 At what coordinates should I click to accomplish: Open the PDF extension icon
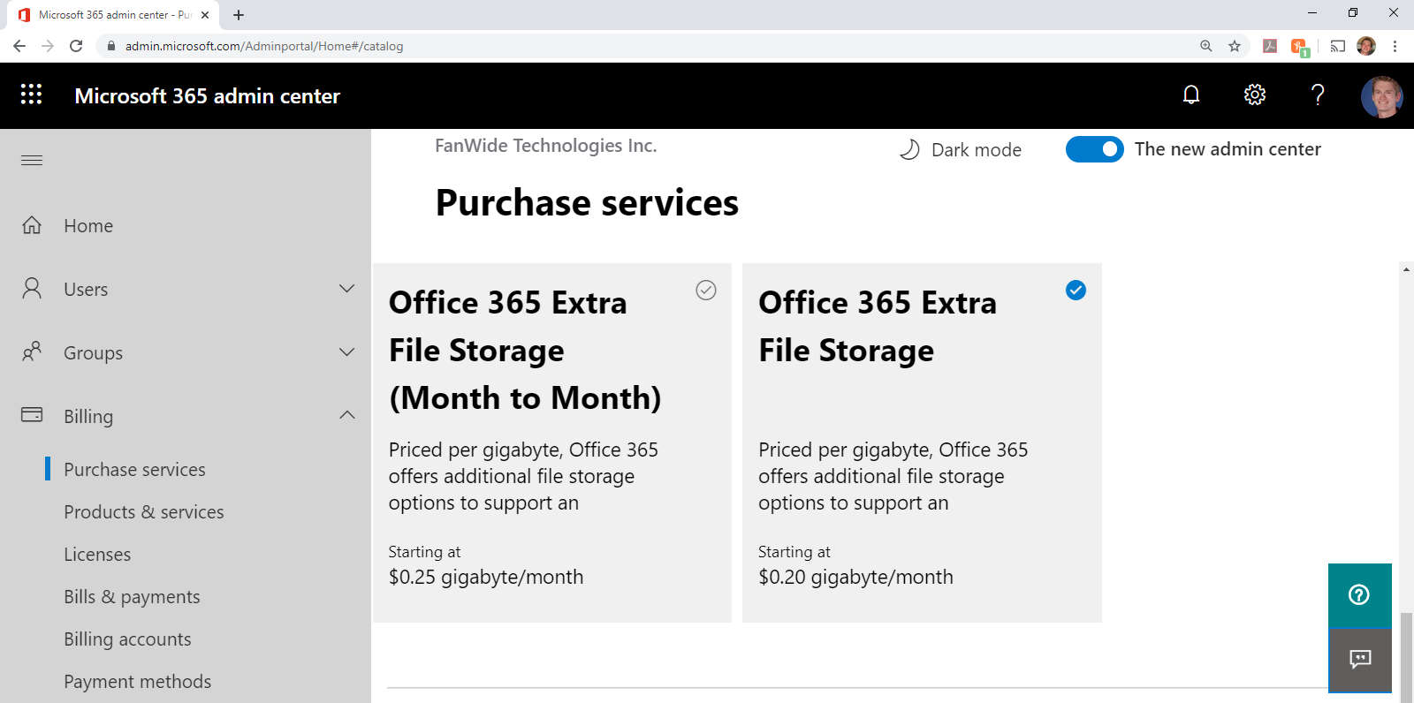[1270, 46]
